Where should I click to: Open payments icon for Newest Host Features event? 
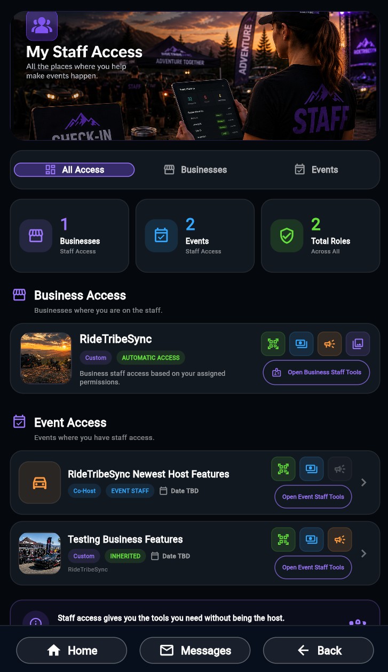[312, 469]
